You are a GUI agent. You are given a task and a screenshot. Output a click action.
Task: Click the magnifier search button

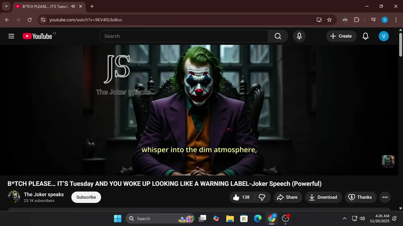point(278,36)
